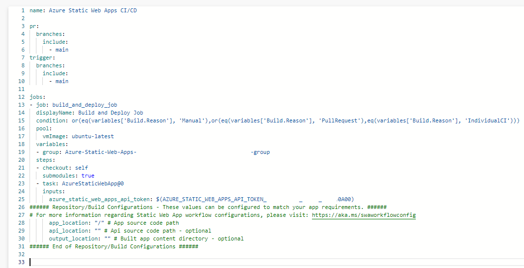This screenshot has width=524, height=268.
Task: Click the 'pr:' key on line 3
Action: pyautogui.click(x=34, y=26)
